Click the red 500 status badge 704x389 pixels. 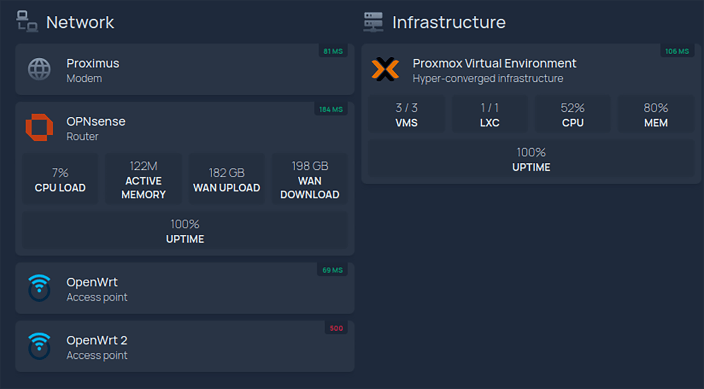(x=336, y=328)
